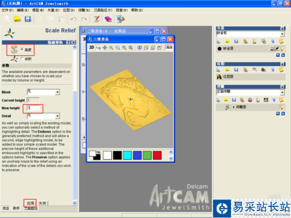Click previous zoom magnifier in 3D view toolbar
Viewport: 291px width, 218px height.
click(x=125, y=48)
